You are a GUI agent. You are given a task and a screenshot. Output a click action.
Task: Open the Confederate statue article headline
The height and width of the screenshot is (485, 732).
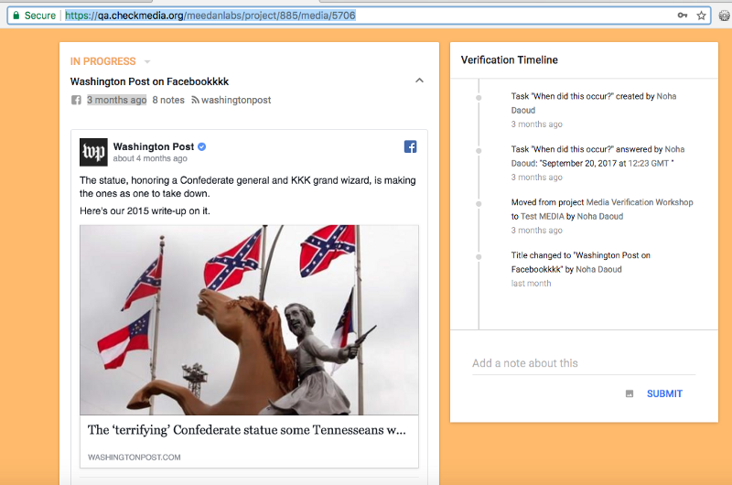246,430
